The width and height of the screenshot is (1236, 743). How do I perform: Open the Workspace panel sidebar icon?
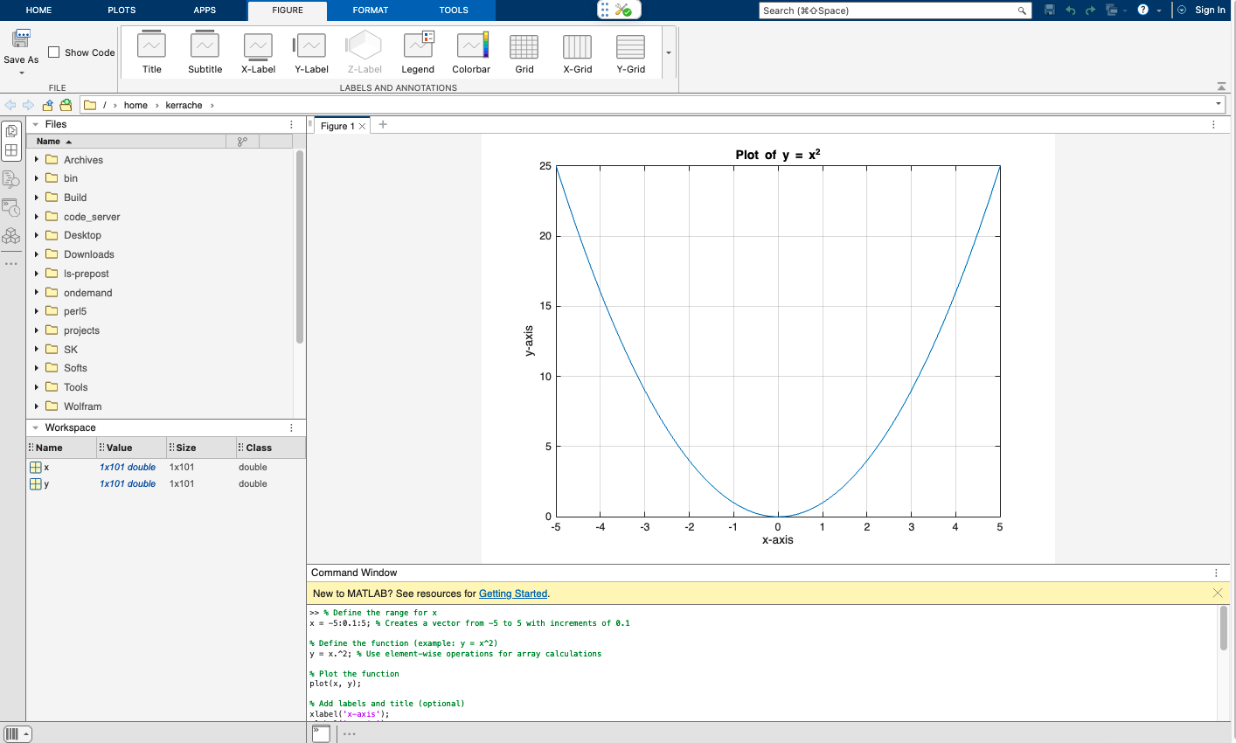(x=11, y=150)
